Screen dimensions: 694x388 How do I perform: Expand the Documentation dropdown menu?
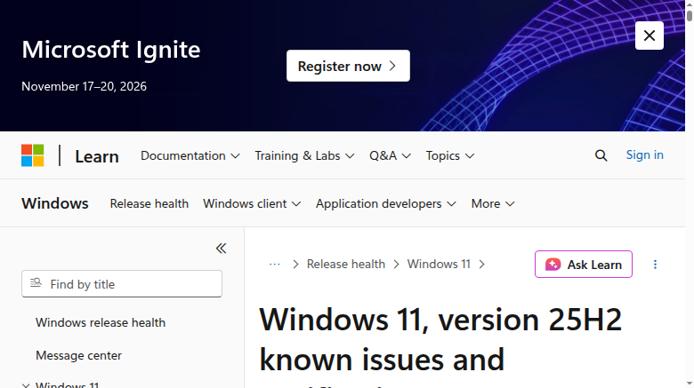[x=190, y=155]
